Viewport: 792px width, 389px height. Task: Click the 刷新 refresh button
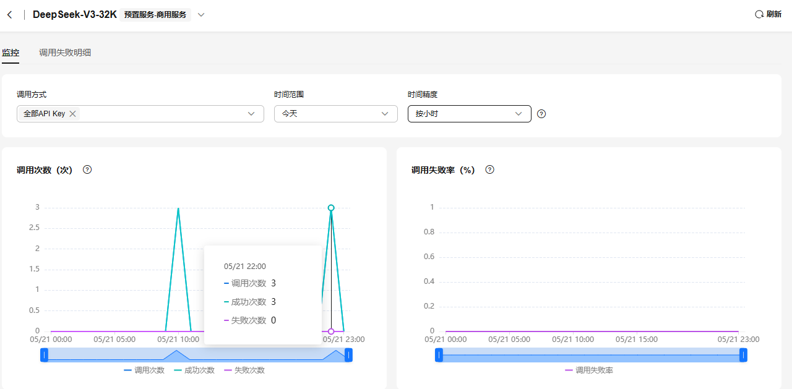(x=768, y=14)
